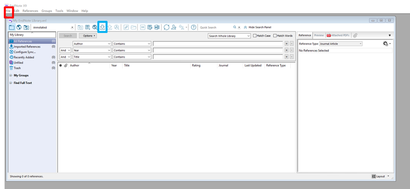Screen dimensions: 410x189
Task: Select the Local Library Mode folder icon
Action: coord(12,27)
